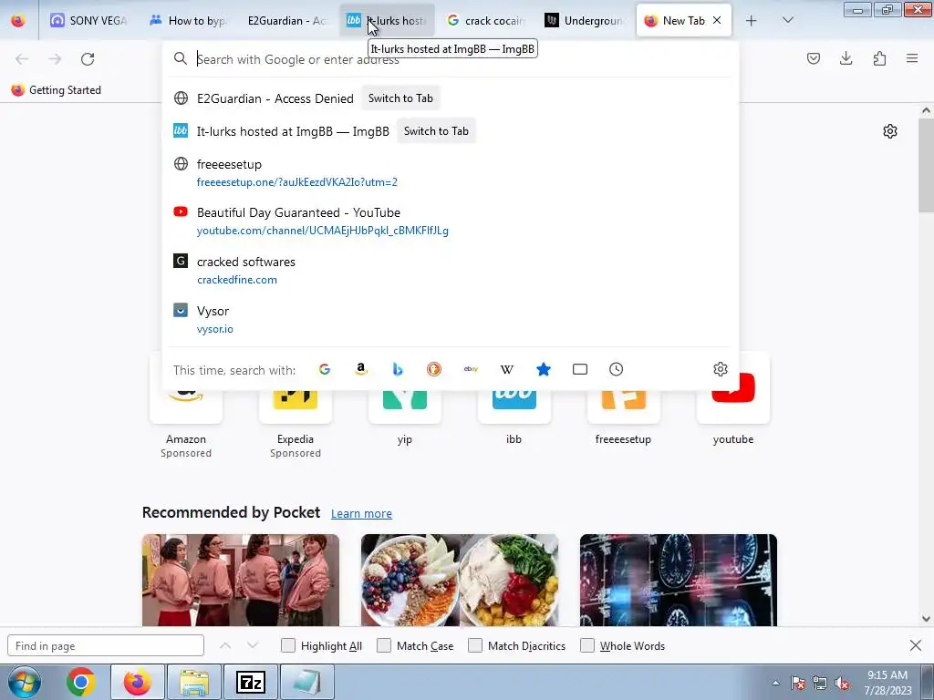Reload the current page
The image size is (934, 700).
[x=88, y=59]
